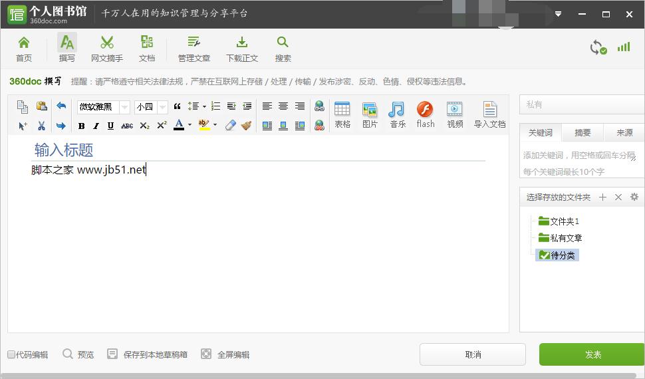Insert a flash object
645x379 pixels.
point(426,115)
